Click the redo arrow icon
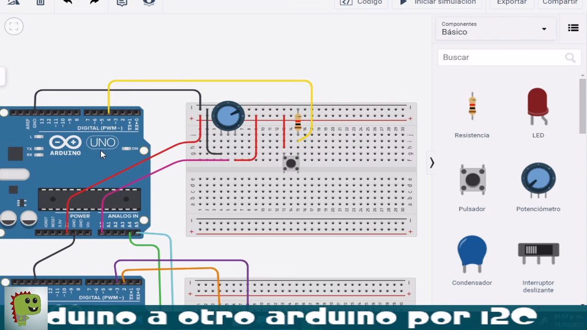The height and width of the screenshot is (330, 587). coord(94,3)
